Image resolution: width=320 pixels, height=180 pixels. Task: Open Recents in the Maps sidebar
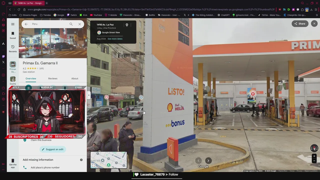point(13,49)
